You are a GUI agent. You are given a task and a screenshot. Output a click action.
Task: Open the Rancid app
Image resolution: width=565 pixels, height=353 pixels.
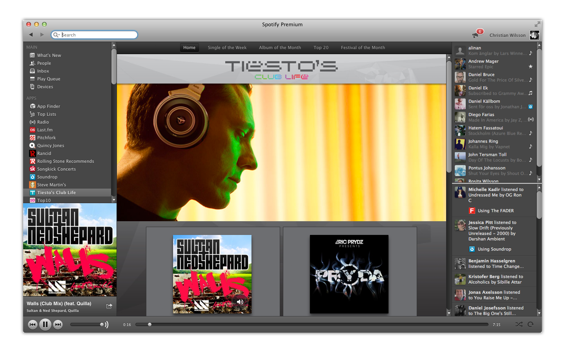40,153
